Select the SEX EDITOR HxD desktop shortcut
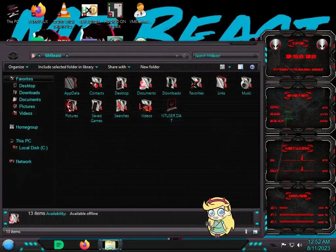The image size is (336, 252). pos(90,13)
